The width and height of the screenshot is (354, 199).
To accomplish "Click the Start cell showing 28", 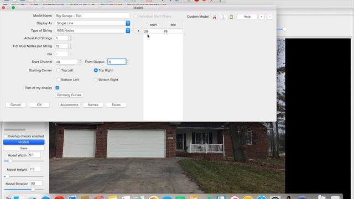I will point(153,31).
